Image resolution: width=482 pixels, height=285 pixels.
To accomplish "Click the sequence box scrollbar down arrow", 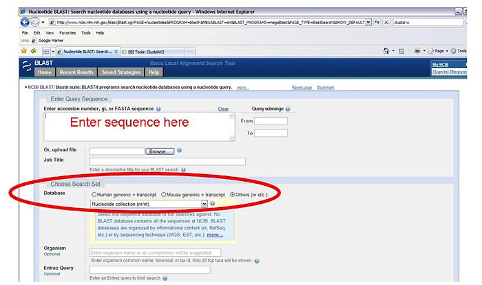I will (x=232, y=138).
